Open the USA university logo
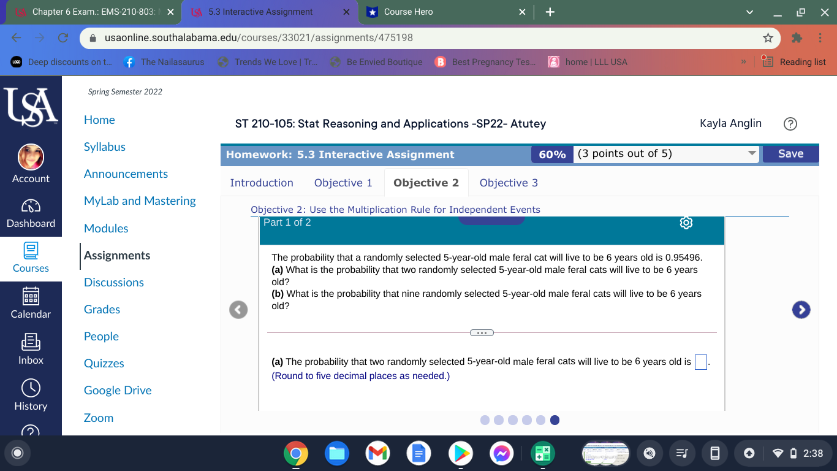 31,105
